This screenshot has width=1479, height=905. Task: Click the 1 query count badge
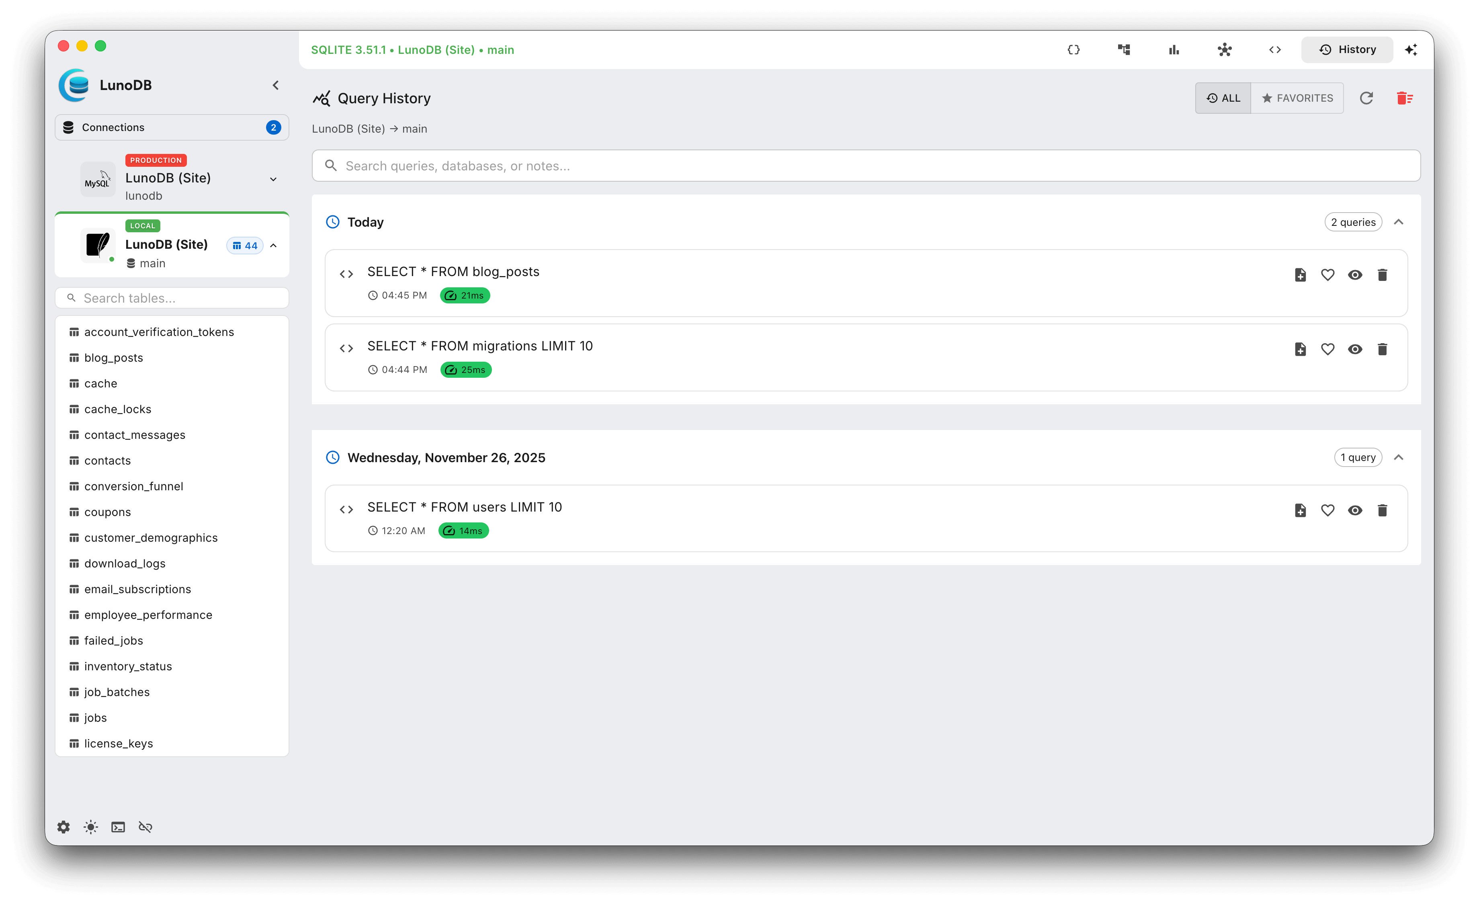1358,457
